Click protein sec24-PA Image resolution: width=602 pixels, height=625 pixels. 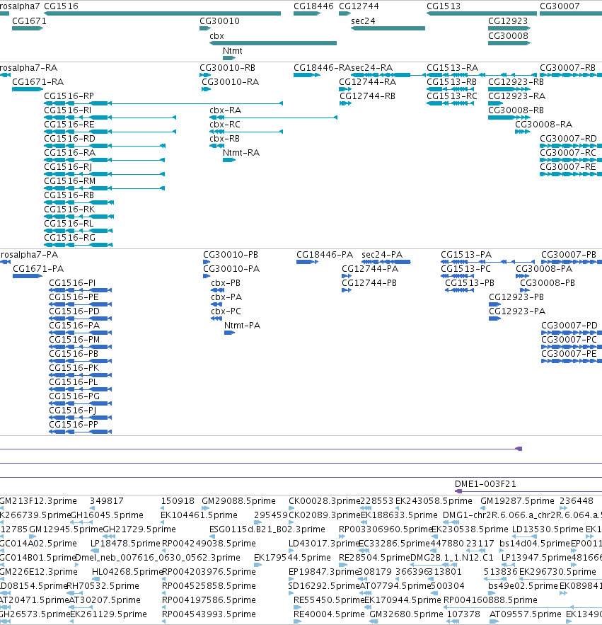(x=382, y=255)
